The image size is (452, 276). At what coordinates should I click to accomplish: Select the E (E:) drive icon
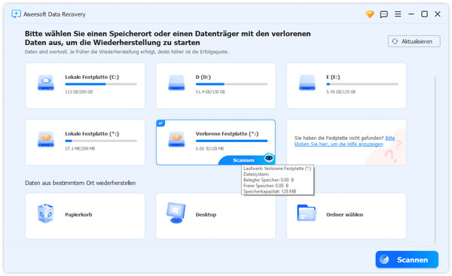[307, 83]
